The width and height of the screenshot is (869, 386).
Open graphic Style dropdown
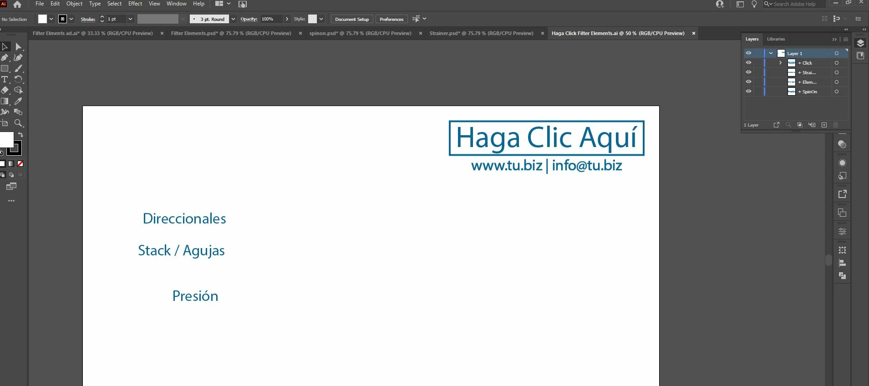(x=321, y=19)
